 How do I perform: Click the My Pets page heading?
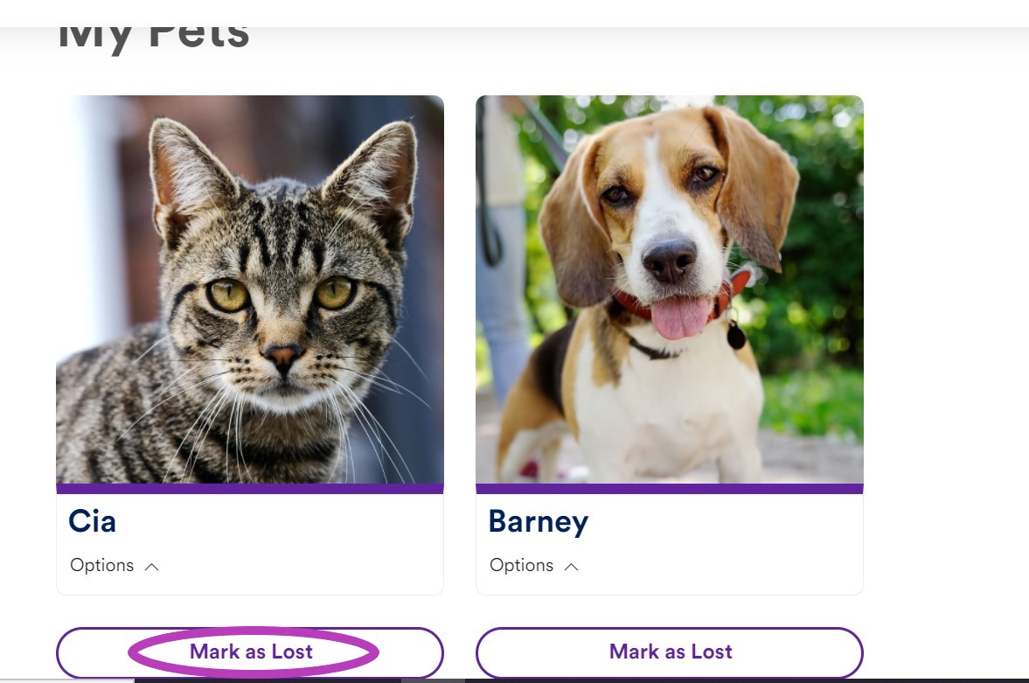(154, 37)
